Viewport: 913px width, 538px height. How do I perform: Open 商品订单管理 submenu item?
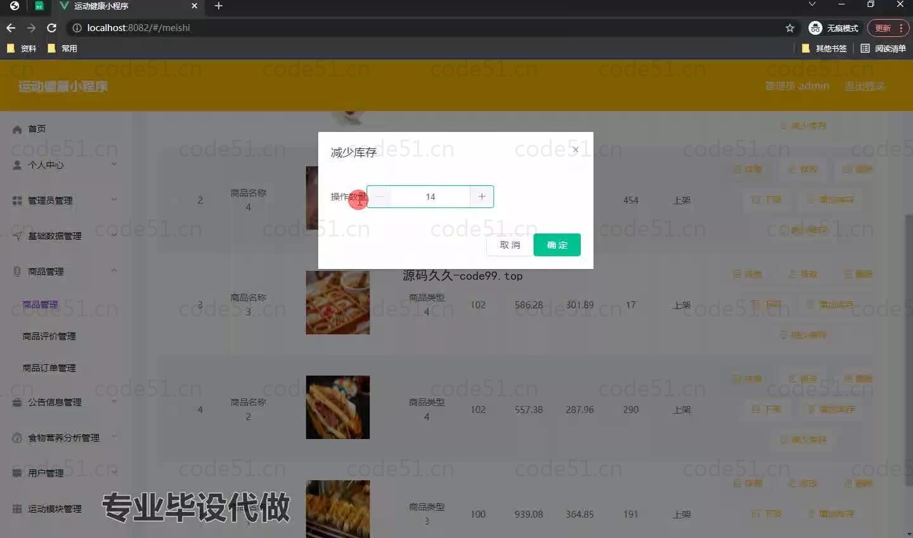[x=49, y=368]
